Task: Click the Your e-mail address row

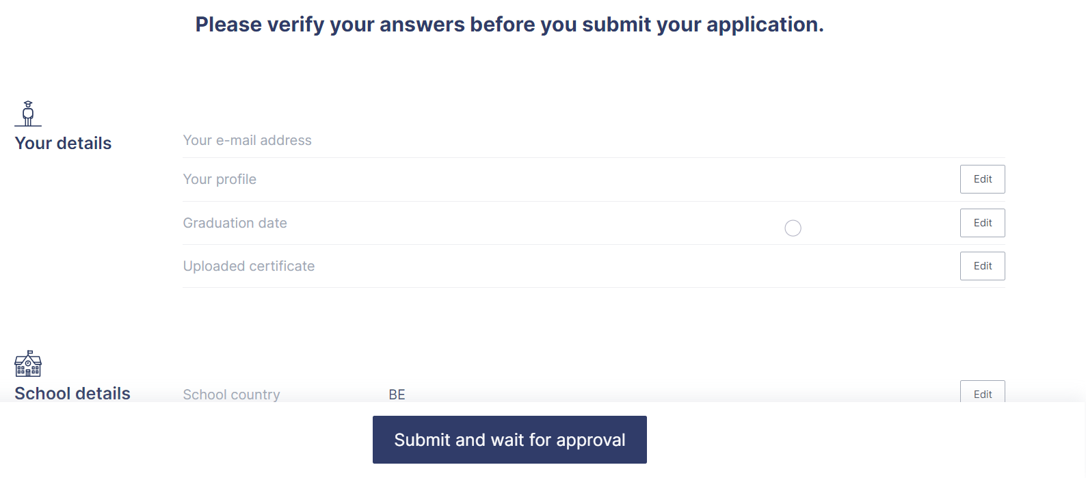Action: pyautogui.click(x=247, y=140)
